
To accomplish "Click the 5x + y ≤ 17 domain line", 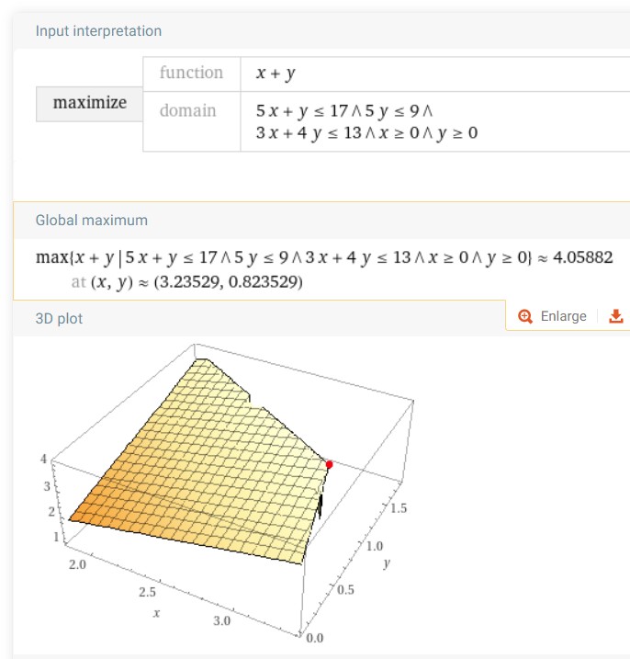I will (x=344, y=111).
